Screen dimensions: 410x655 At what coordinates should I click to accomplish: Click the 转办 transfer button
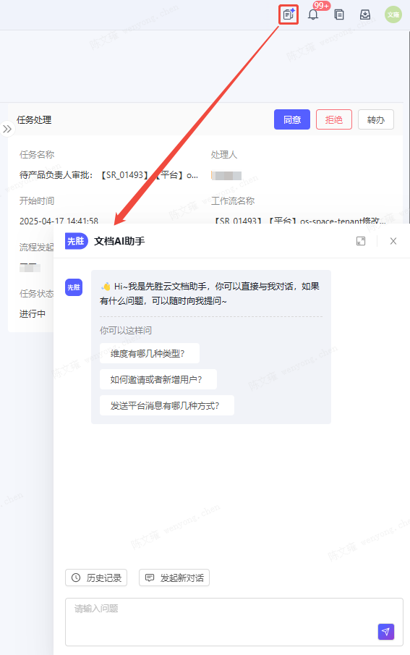click(376, 120)
